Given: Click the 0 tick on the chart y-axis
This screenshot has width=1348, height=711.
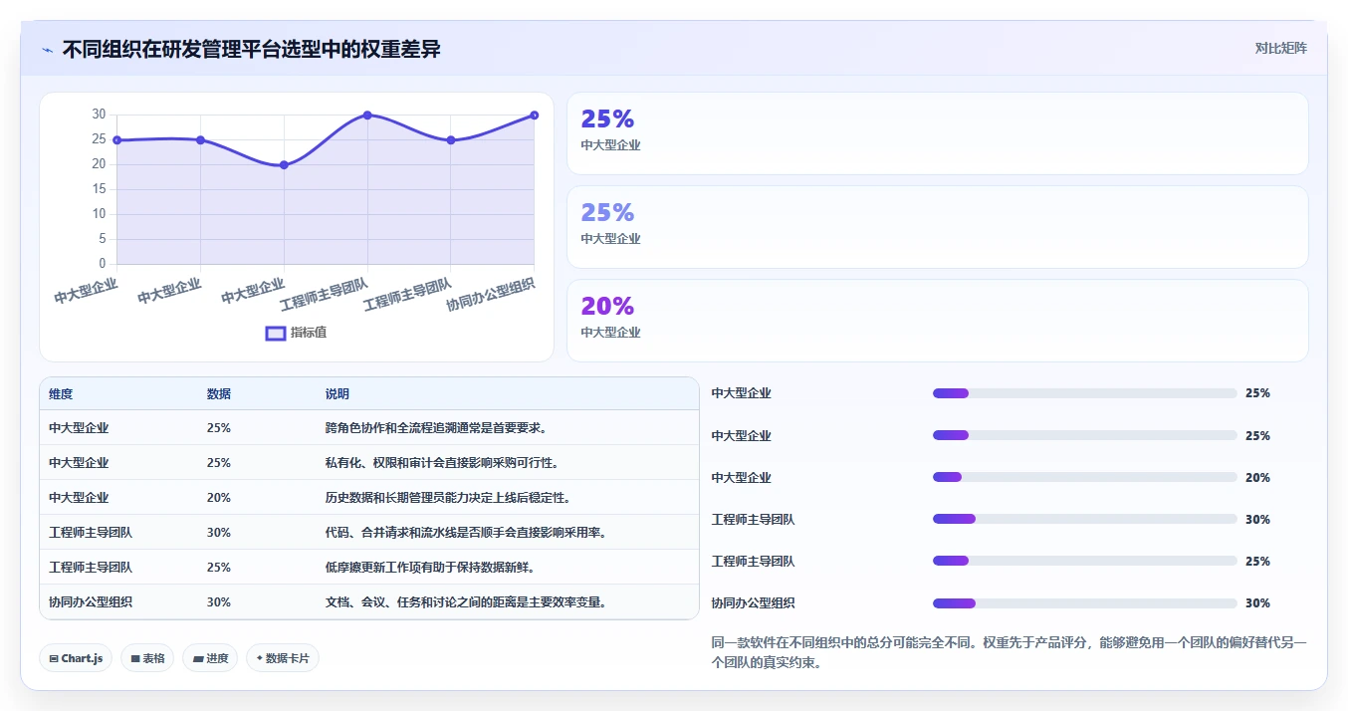Looking at the screenshot, I should click(102, 264).
